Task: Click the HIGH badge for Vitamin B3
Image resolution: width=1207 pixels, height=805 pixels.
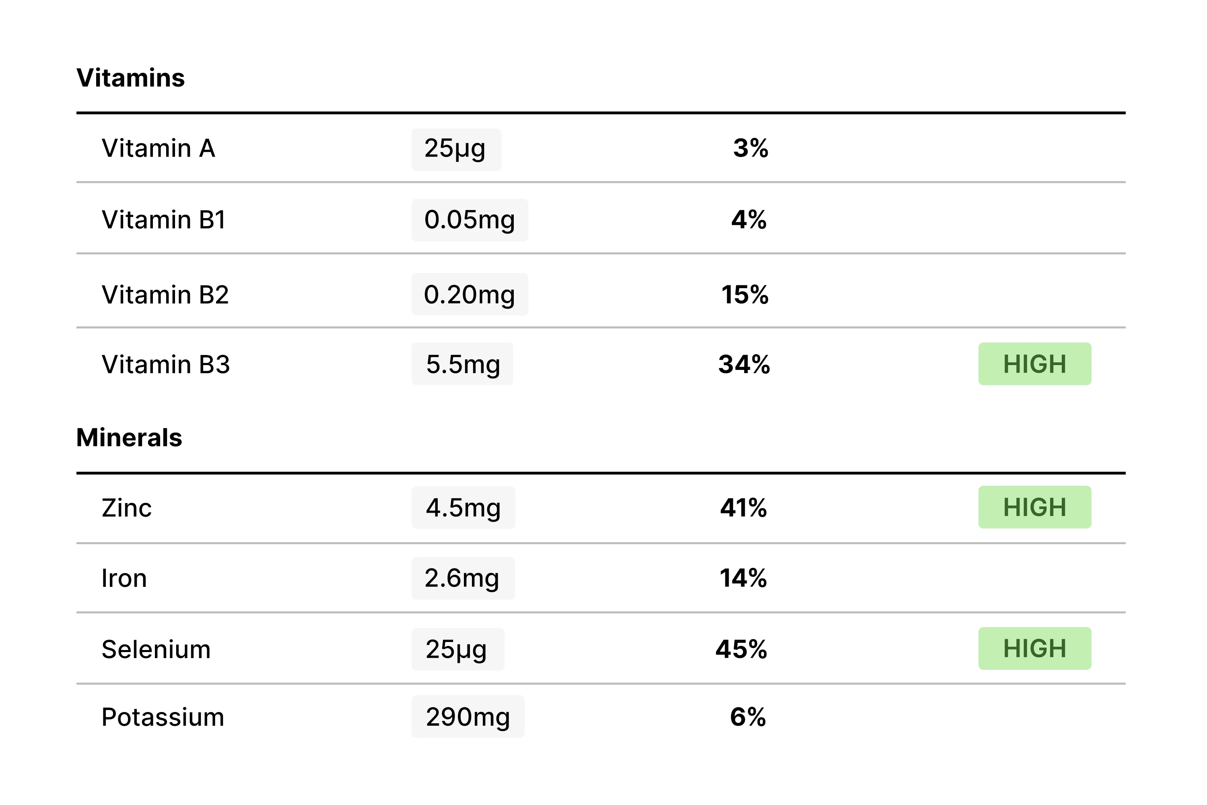Action: point(1034,364)
